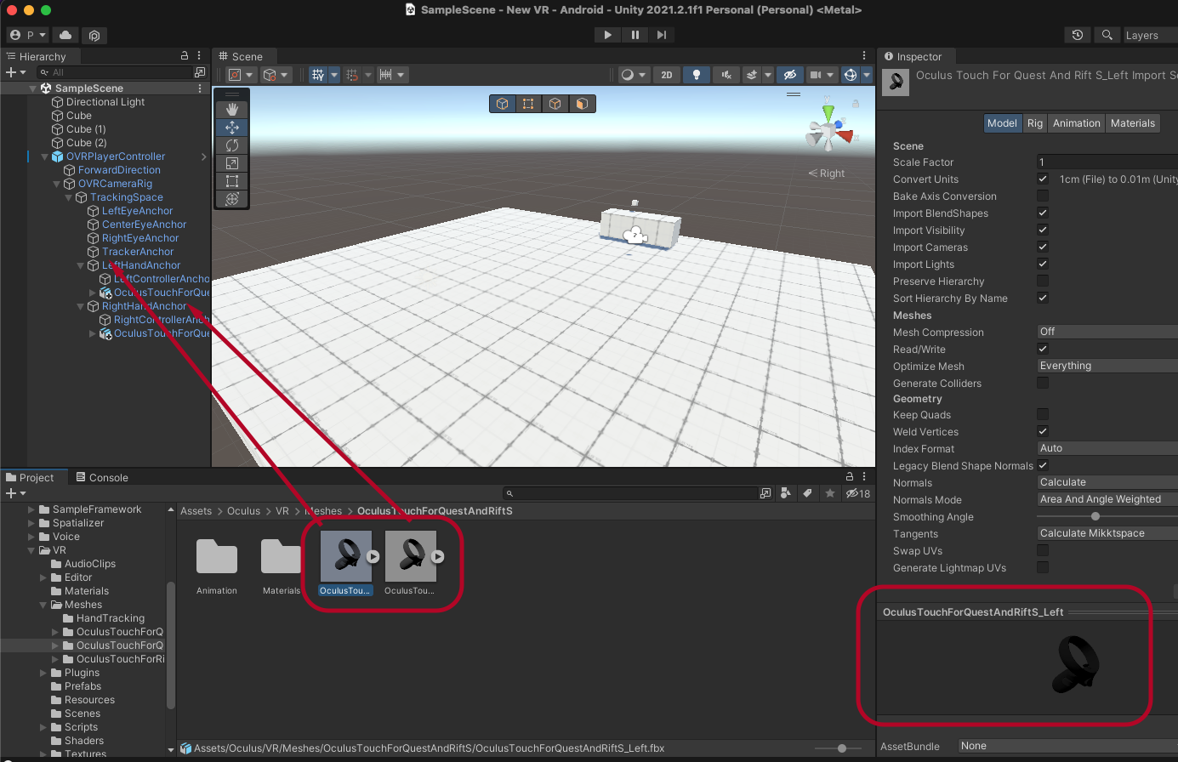Choose Vertex selection mode in scene overlay

(528, 104)
